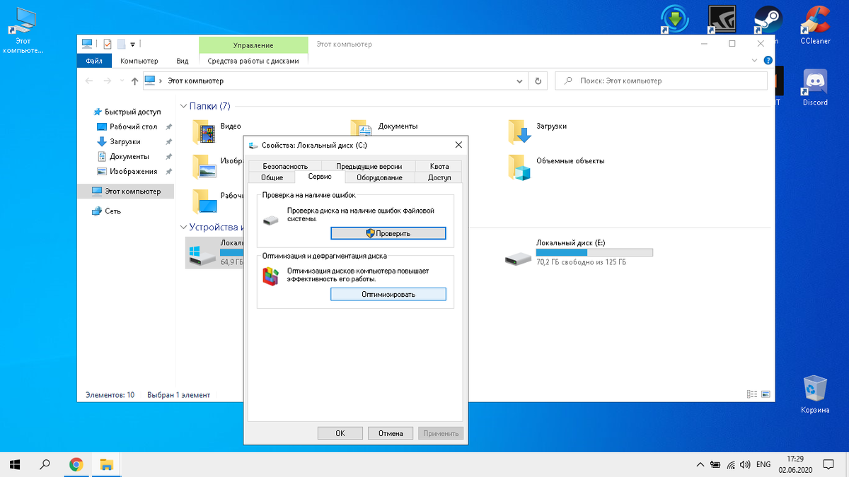Click the Отмена button

[391, 433]
